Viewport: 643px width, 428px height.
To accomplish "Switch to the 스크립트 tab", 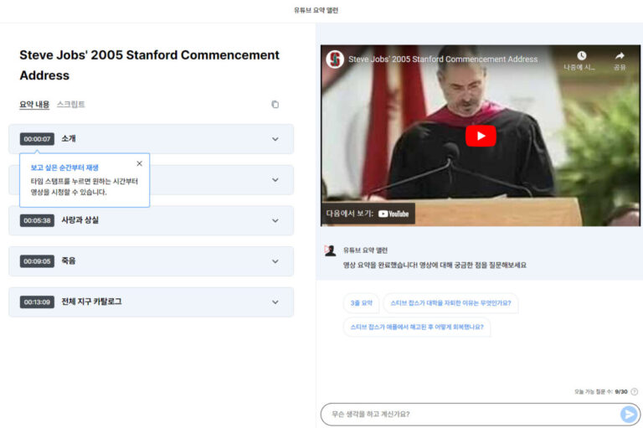I will click(x=70, y=104).
